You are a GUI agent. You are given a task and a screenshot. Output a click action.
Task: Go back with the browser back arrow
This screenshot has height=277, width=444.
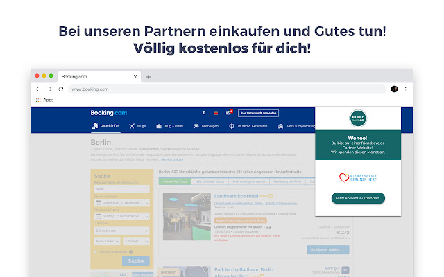click(38, 89)
